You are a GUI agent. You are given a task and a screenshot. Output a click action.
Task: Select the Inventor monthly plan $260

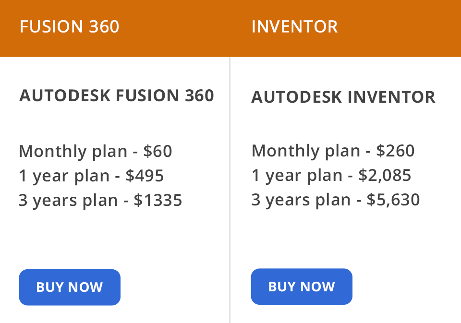click(x=333, y=151)
